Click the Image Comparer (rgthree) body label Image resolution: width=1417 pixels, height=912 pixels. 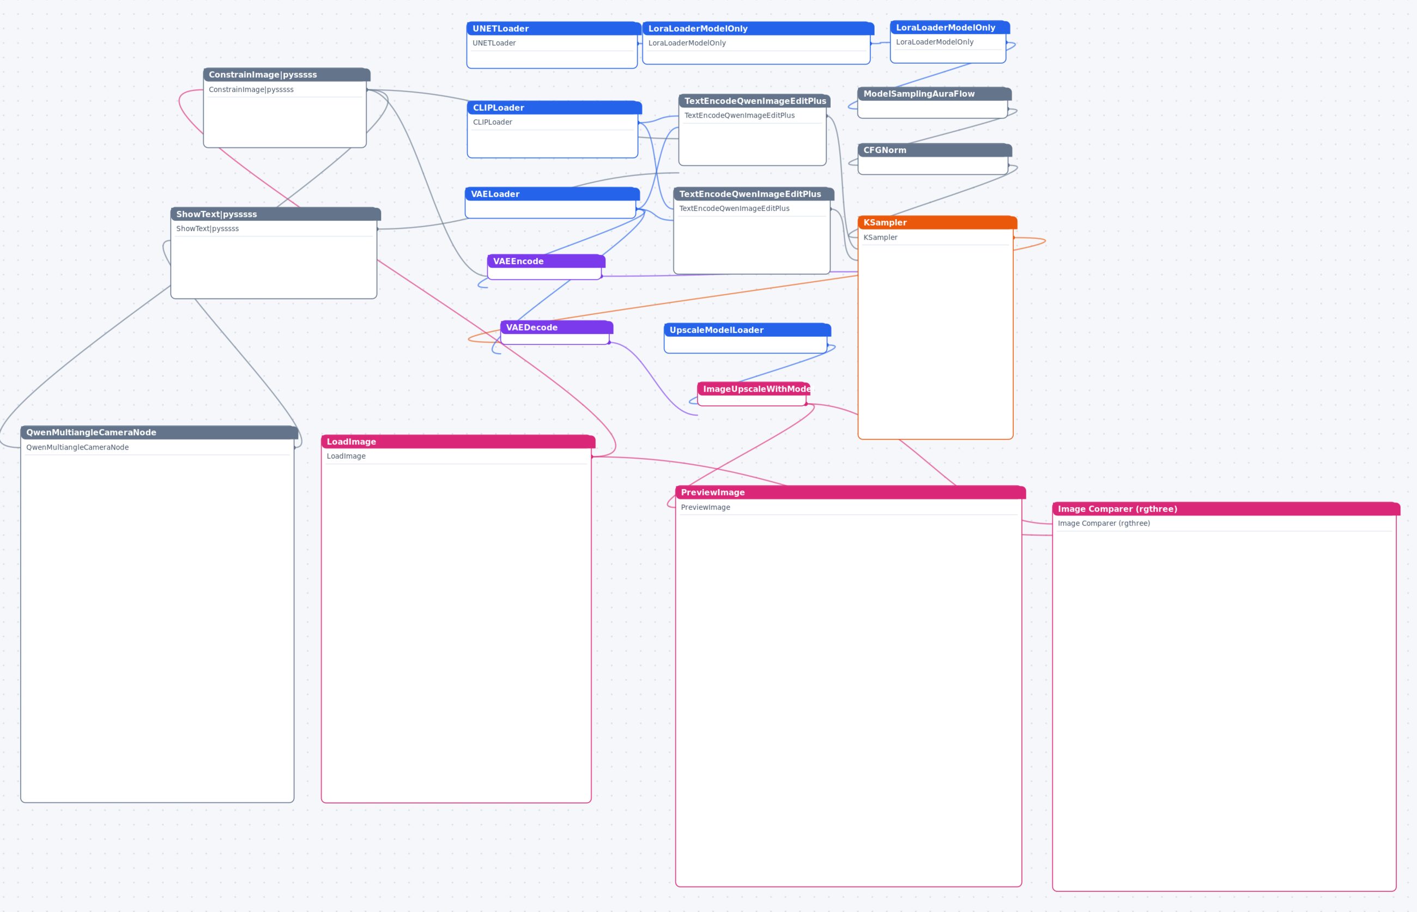point(1104,524)
